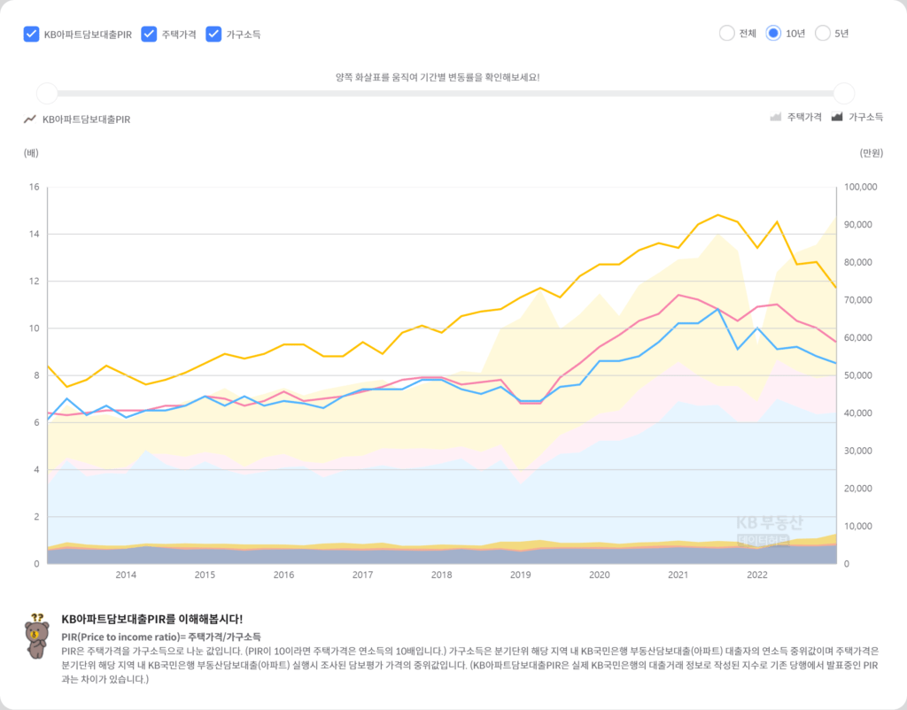Click the line chart icon beside KB아파트담보대출PIR legend

[29, 120]
